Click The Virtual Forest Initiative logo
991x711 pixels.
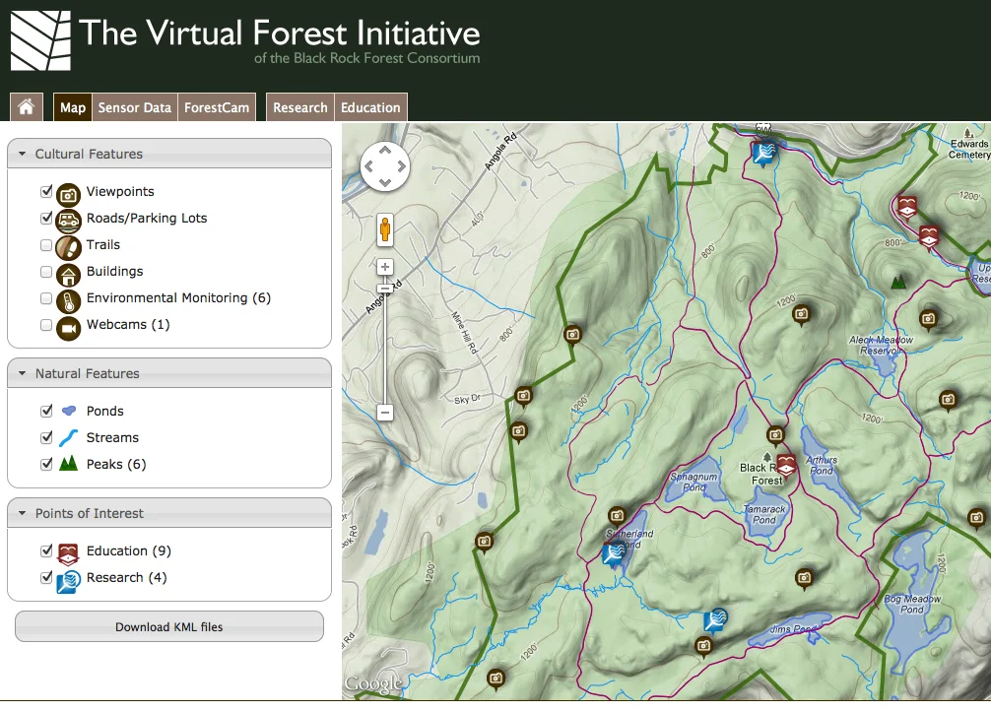pos(245,39)
